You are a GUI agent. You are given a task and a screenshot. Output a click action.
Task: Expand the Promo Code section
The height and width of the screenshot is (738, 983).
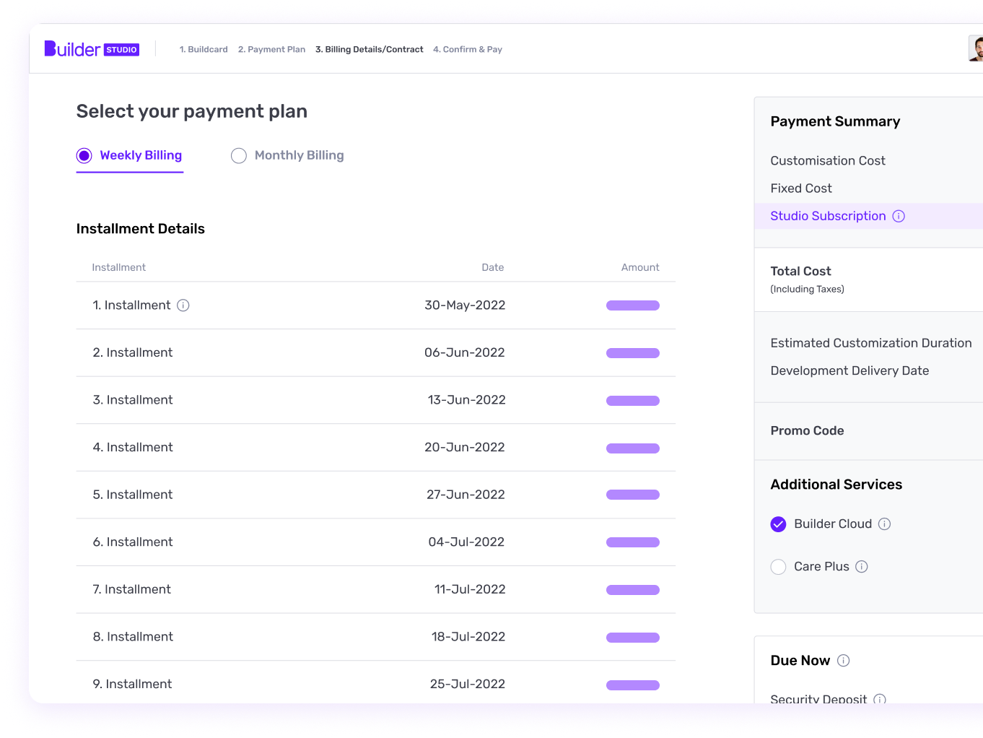[x=807, y=430]
